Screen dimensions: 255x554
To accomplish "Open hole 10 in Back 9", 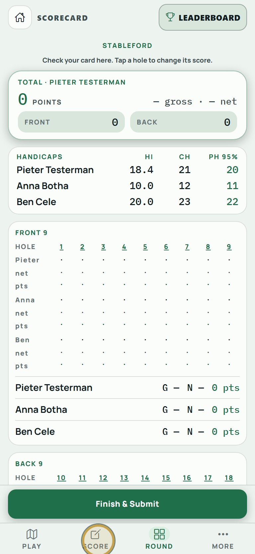I will click(61, 478).
